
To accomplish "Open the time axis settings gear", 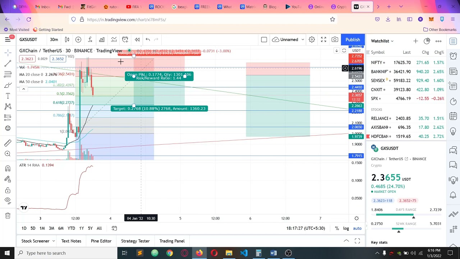I will point(356,218).
